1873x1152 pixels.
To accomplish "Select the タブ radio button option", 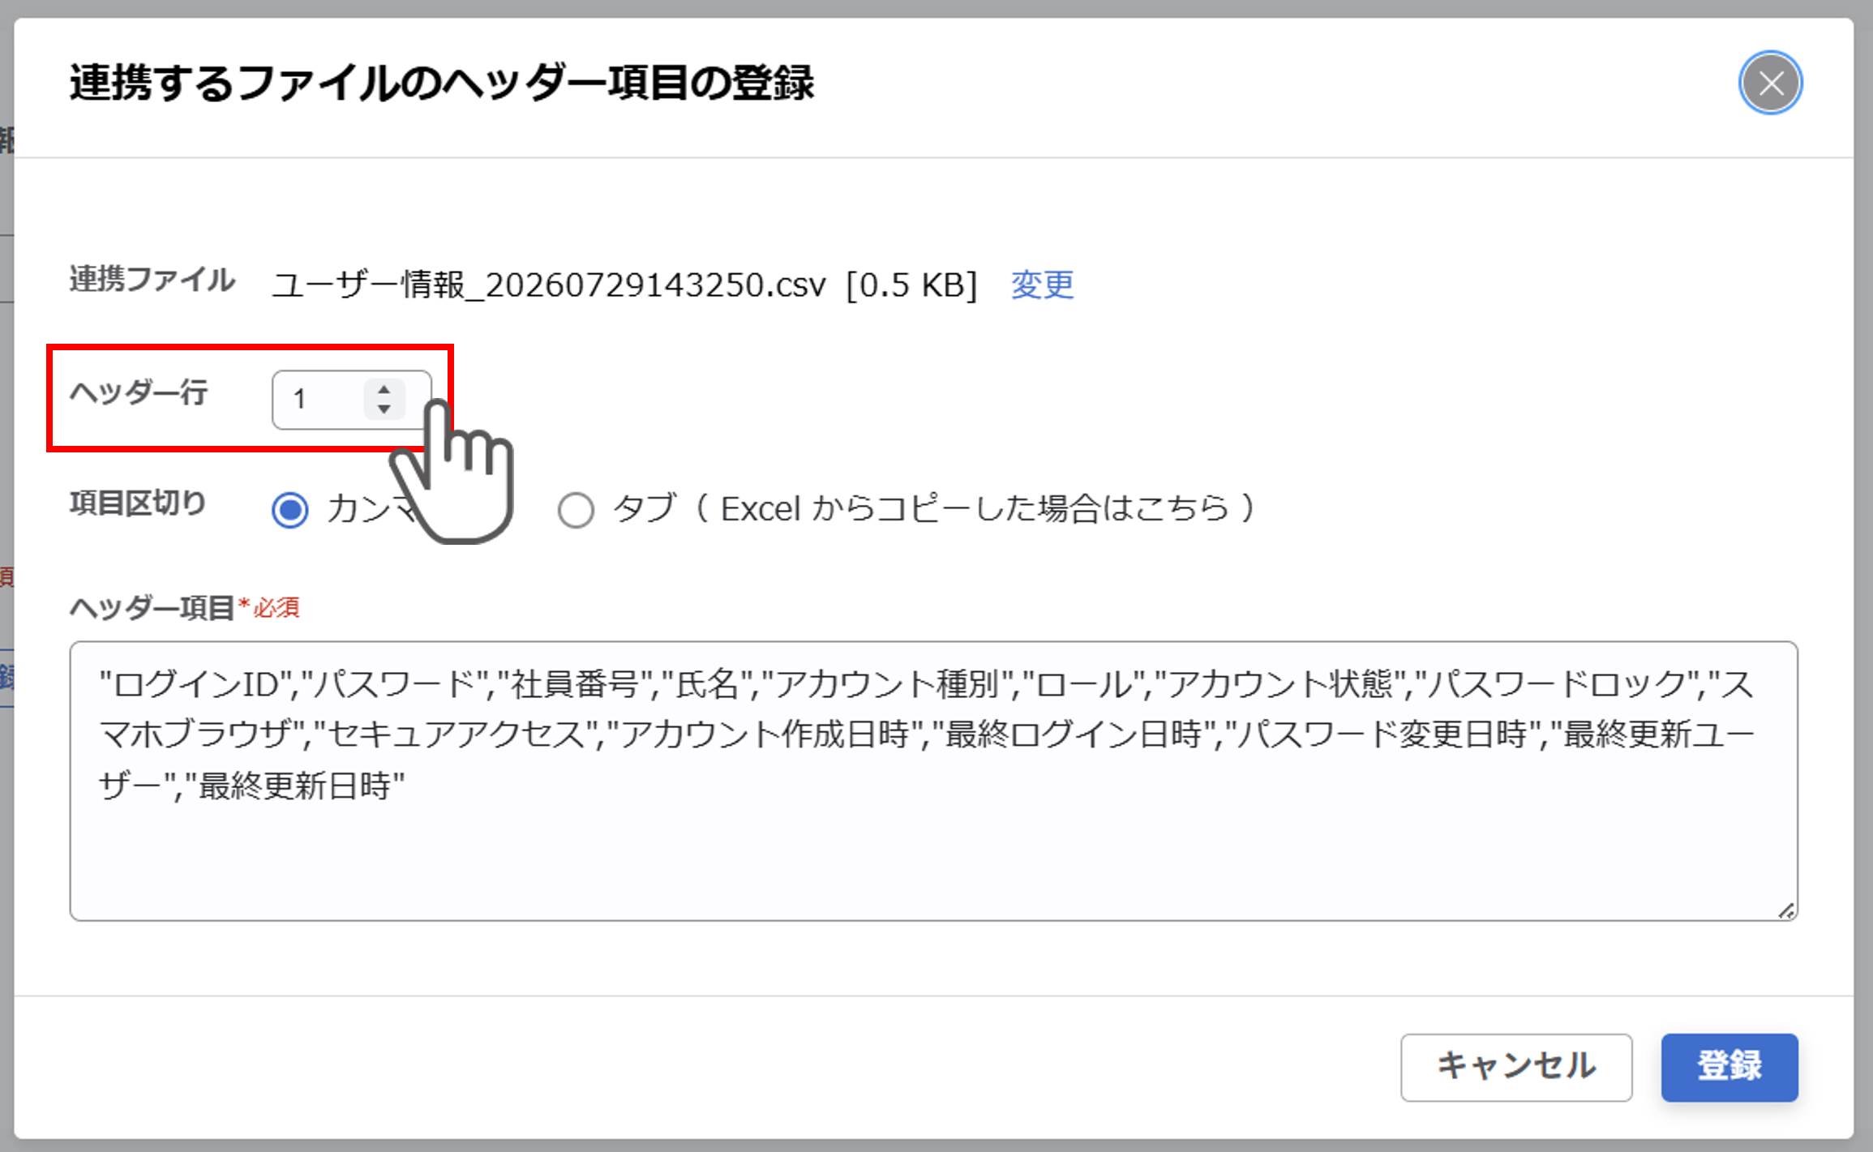I will point(576,510).
